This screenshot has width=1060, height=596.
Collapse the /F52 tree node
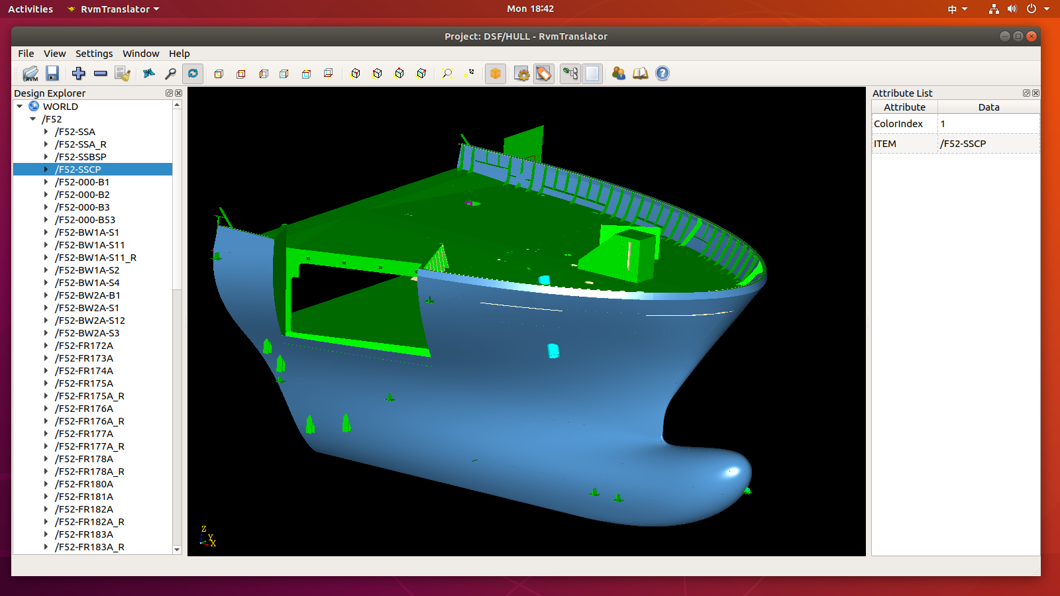[x=32, y=119]
